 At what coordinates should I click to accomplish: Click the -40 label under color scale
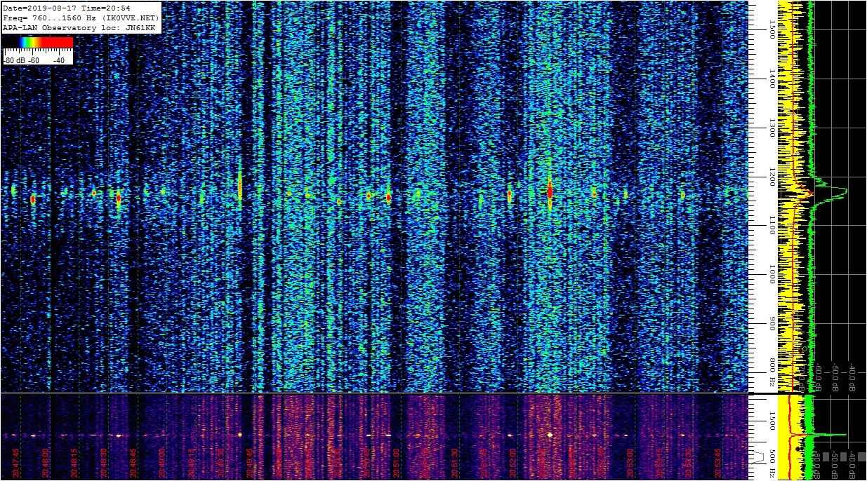[x=59, y=60]
